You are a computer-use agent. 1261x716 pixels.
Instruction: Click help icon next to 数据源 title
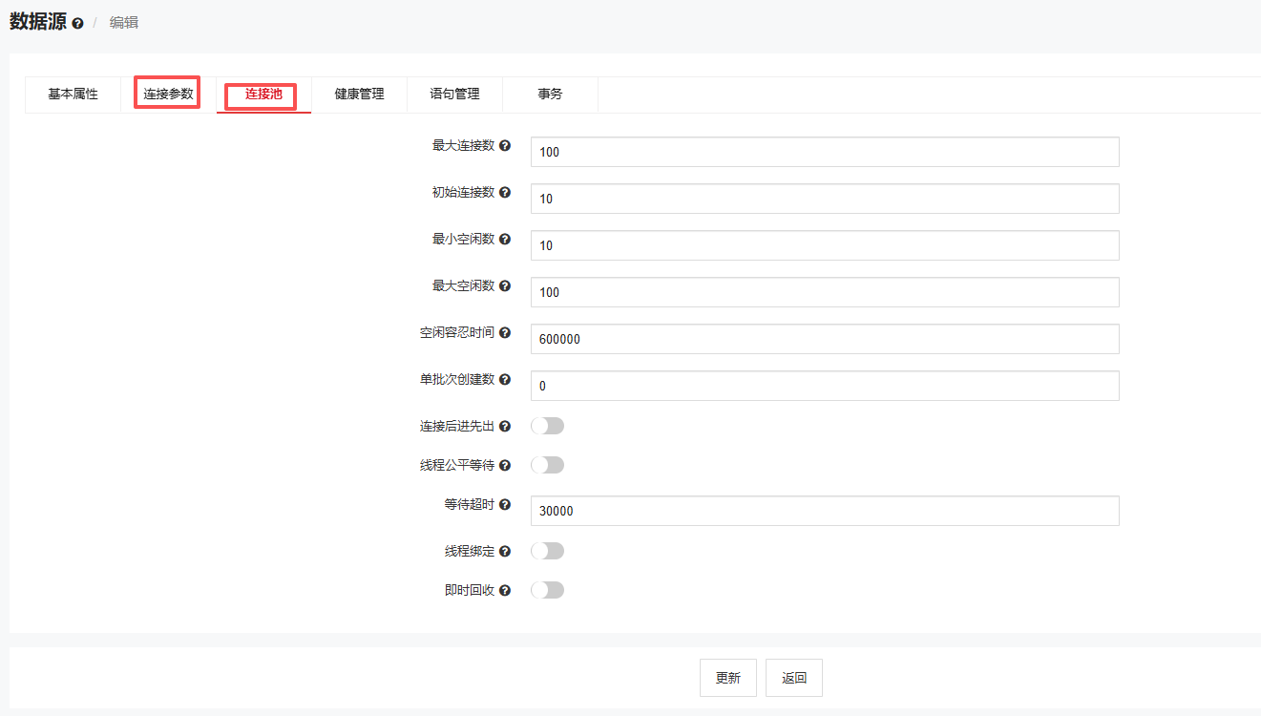pos(77,23)
